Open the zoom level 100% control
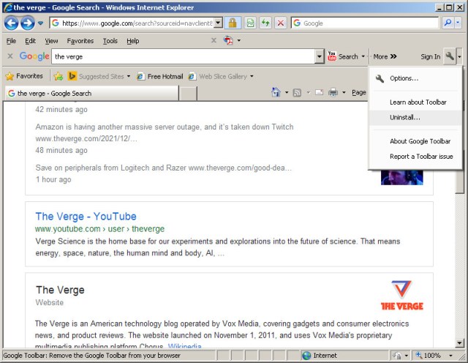This screenshot has width=468, height=363. coord(434,355)
